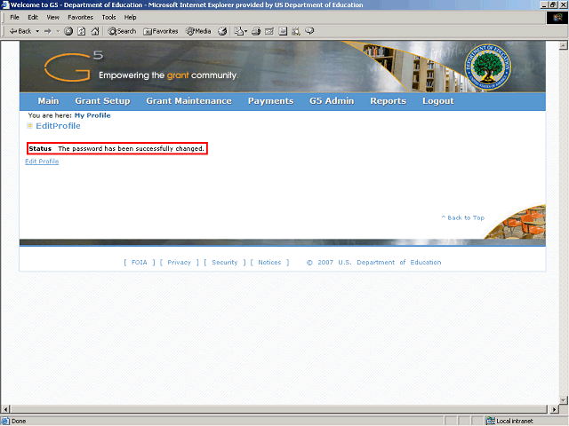Click the Forward arrow button
This screenshot has width=569, height=426.
pos(48,32)
